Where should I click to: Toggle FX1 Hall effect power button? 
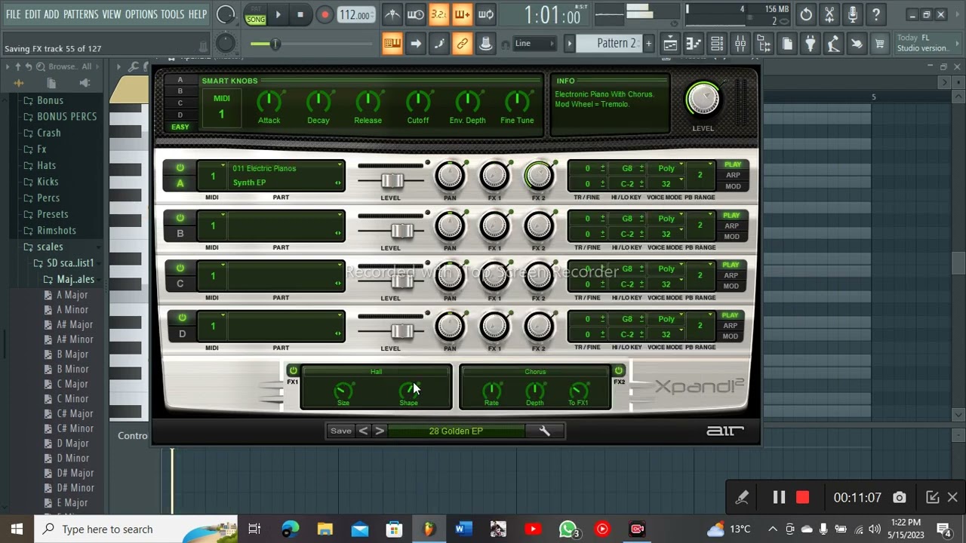[293, 370]
